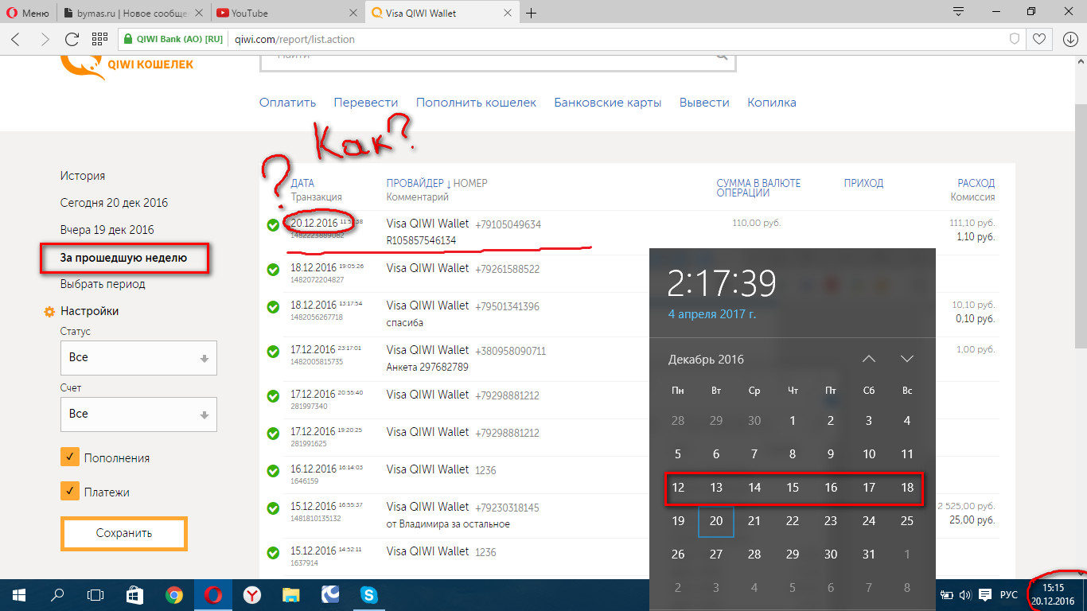Open the Счет dropdown list
Image resolution: width=1087 pixels, height=611 pixels.
tap(138, 414)
